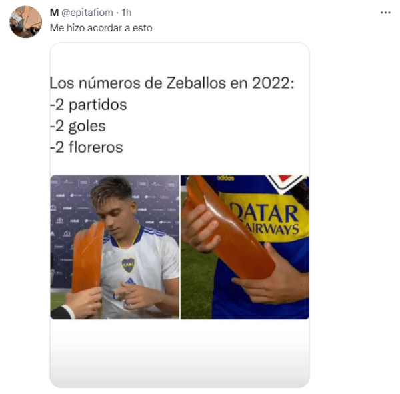Click the @epitafiom handle
This screenshot has width=400, height=394.
pos(87,13)
